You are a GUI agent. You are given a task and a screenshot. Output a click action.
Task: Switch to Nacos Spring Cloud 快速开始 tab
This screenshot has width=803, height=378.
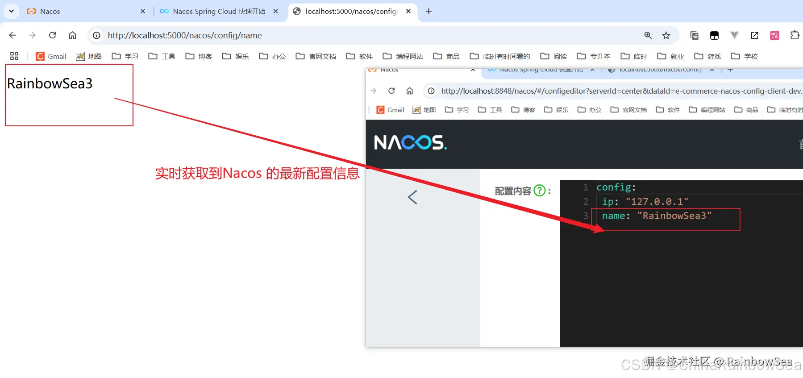(219, 11)
